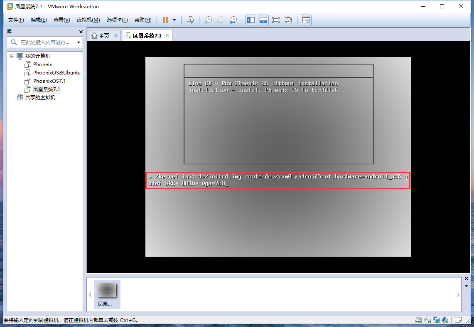
Task: Close the 凤凰系统7.1 tab
Action: [167, 35]
